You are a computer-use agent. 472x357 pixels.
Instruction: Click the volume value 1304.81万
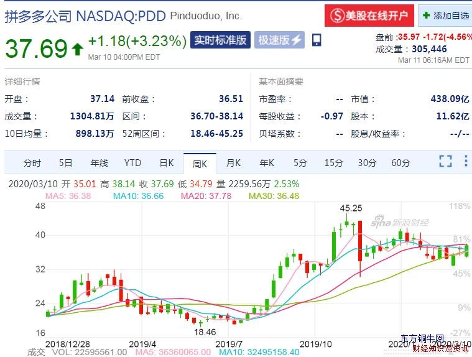(92, 116)
